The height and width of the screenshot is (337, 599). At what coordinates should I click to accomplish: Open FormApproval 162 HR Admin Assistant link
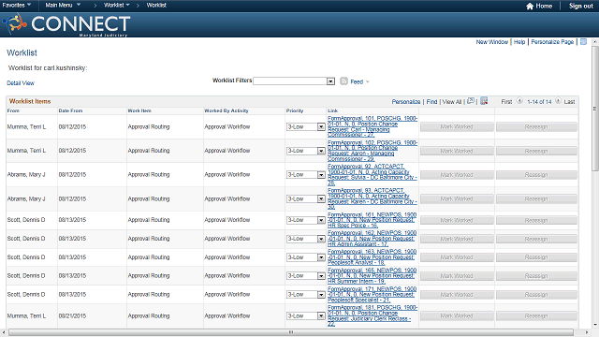tap(373, 239)
